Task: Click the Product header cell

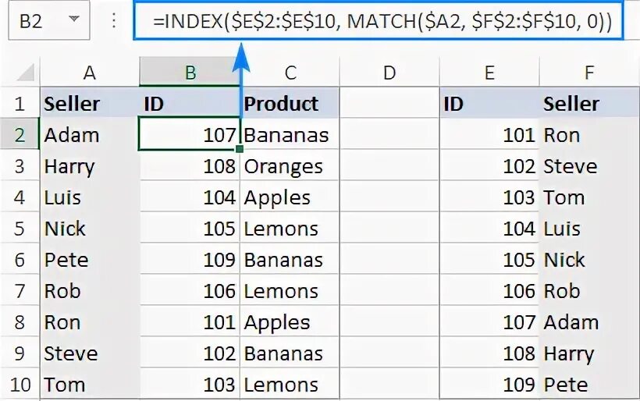Action: 289,104
